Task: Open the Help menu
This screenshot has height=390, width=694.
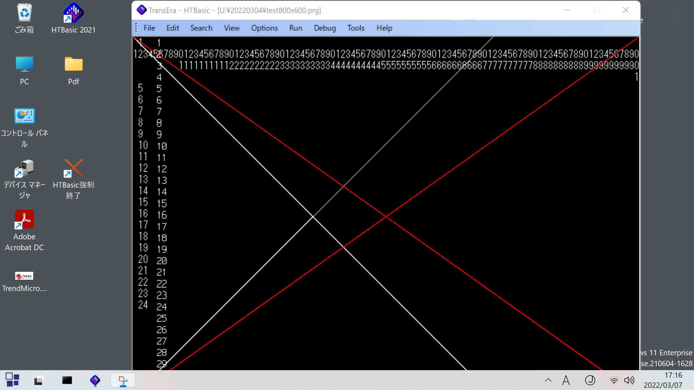Action: (384, 28)
